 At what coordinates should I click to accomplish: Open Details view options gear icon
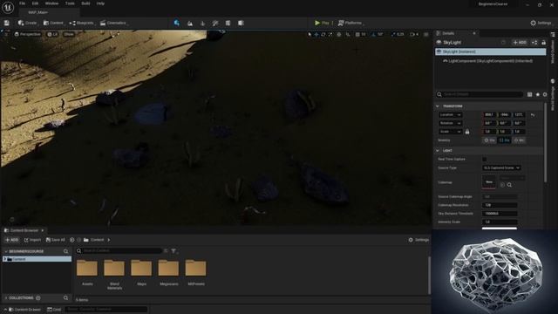(x=545, y=94)
